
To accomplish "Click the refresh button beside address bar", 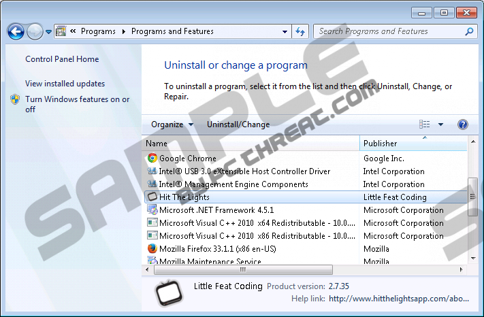I will [x=300, y=31].
